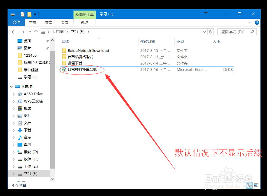Expand the ribbon with the chevron
267x196 pixels.
pyautogui.click(x=250, y=23)
